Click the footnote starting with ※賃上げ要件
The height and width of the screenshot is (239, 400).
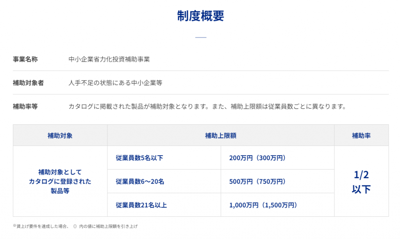(x=75, y=226)
